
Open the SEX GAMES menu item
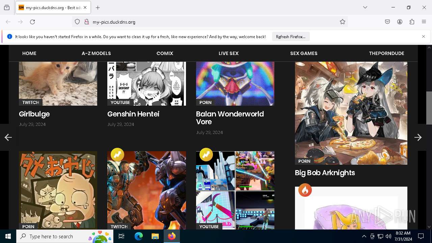pyautogui.click(x=304, y=53)
